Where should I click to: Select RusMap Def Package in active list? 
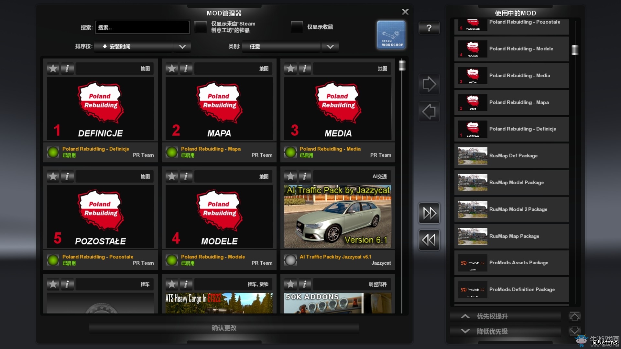[x=511, y=156]
